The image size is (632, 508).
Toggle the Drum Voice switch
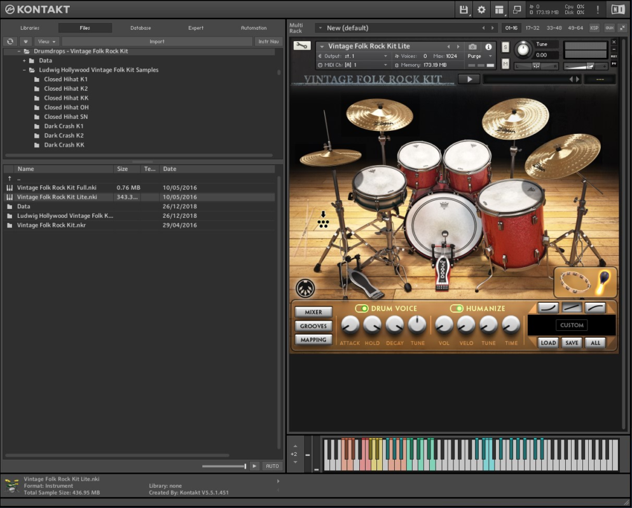(x=362, y=309)
